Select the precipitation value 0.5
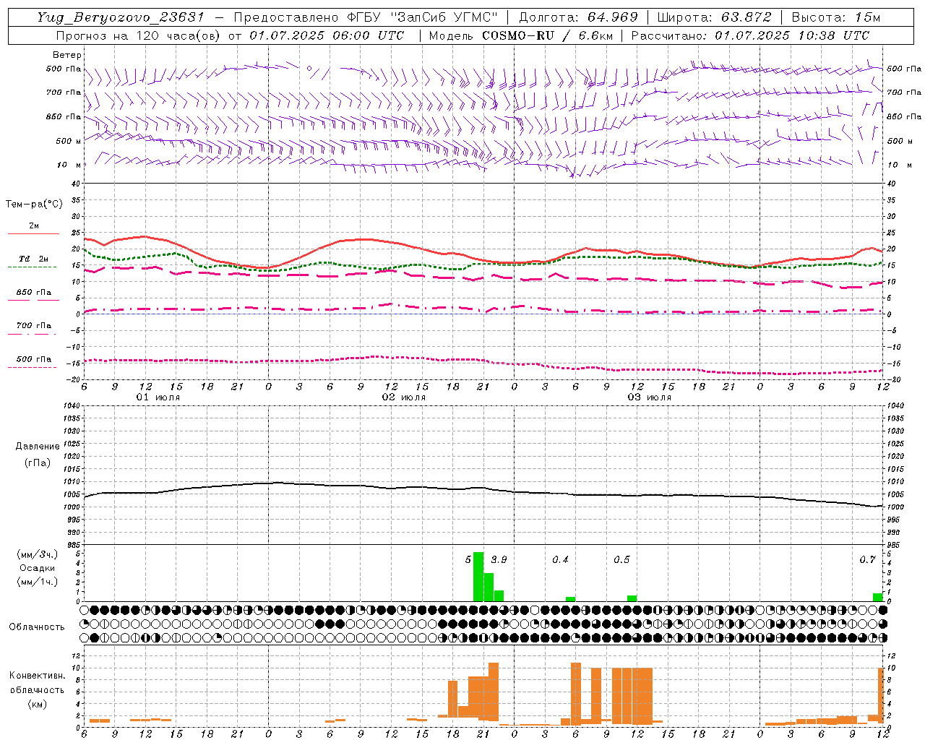 click(x=621, y=560)
